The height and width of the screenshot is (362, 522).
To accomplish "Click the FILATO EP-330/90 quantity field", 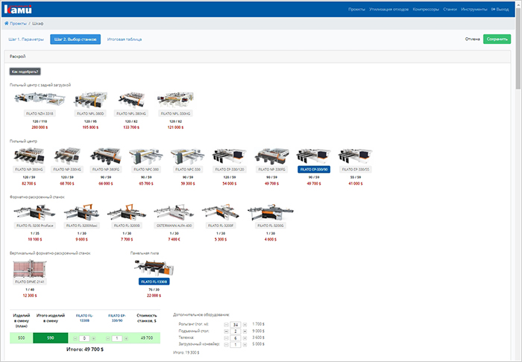I will pyautogui.click(x=117, y=338).
